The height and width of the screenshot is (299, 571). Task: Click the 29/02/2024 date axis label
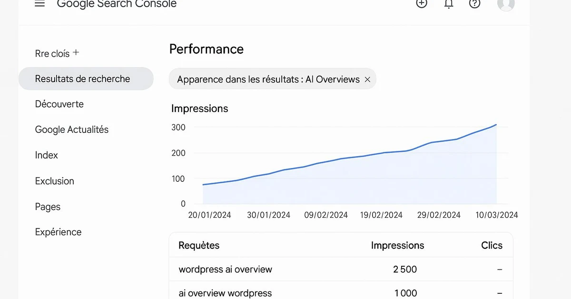click(439, 215)
